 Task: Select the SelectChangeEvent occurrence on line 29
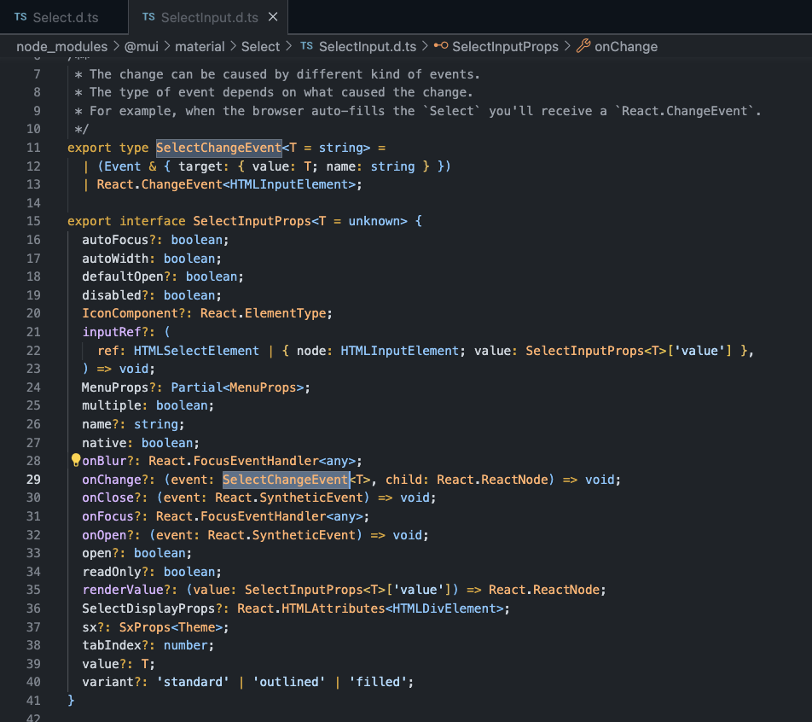pos(286,480)
